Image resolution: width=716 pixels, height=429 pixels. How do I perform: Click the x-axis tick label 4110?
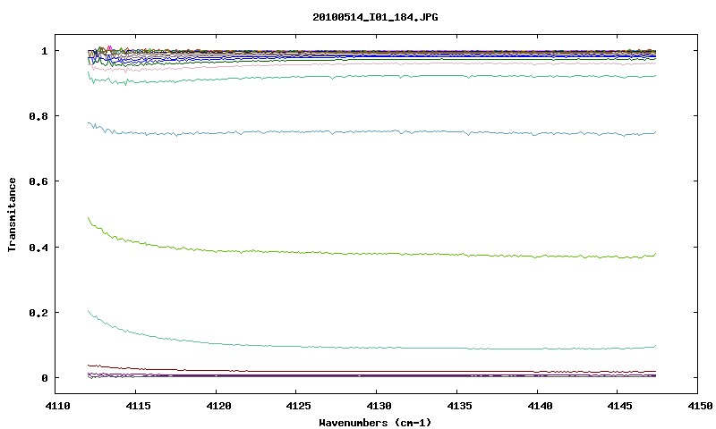[x=58, y=406]
